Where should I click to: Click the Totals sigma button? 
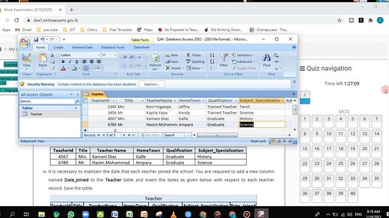tap(193, 55)
